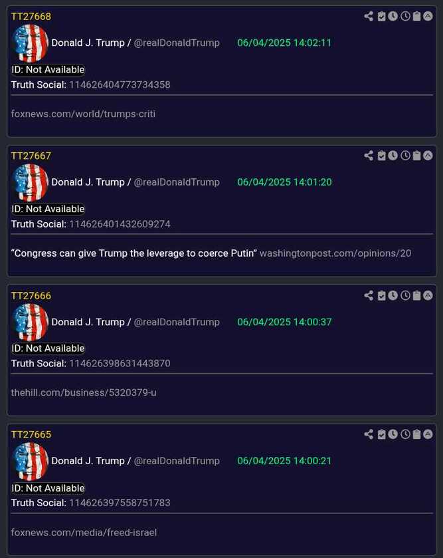Click the plain clipboard icon on TT27666
The height and width of the screenshot is (558, 443).
tap(416, 295)
